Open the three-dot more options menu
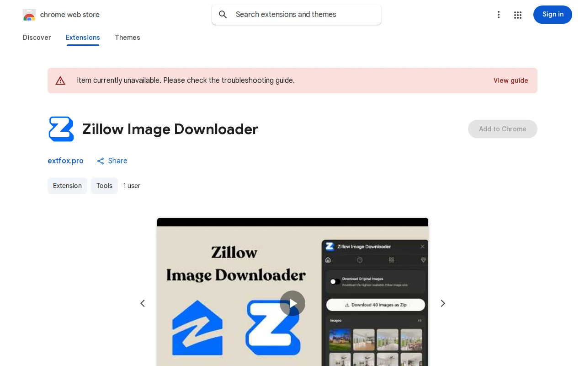 [499, 15]
